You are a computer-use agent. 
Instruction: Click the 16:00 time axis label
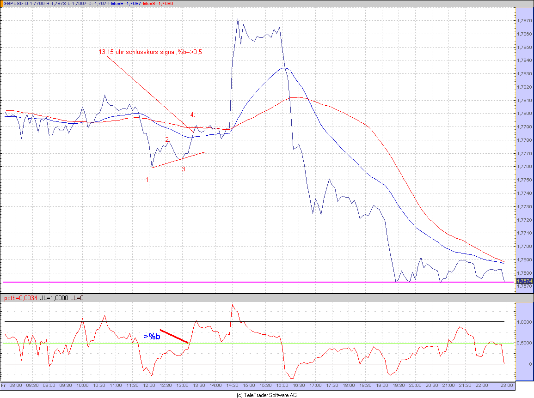(282, 386)
